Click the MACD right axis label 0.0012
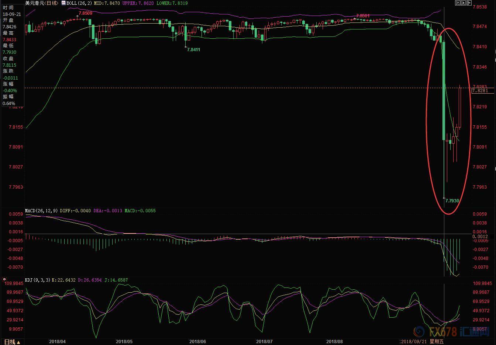496x345 pixels. click(480, 237)
